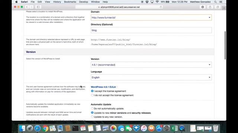Screen dimensions: 238x133
Task: Open Terminal from the Dock
Action: click(x=75, y=128)
